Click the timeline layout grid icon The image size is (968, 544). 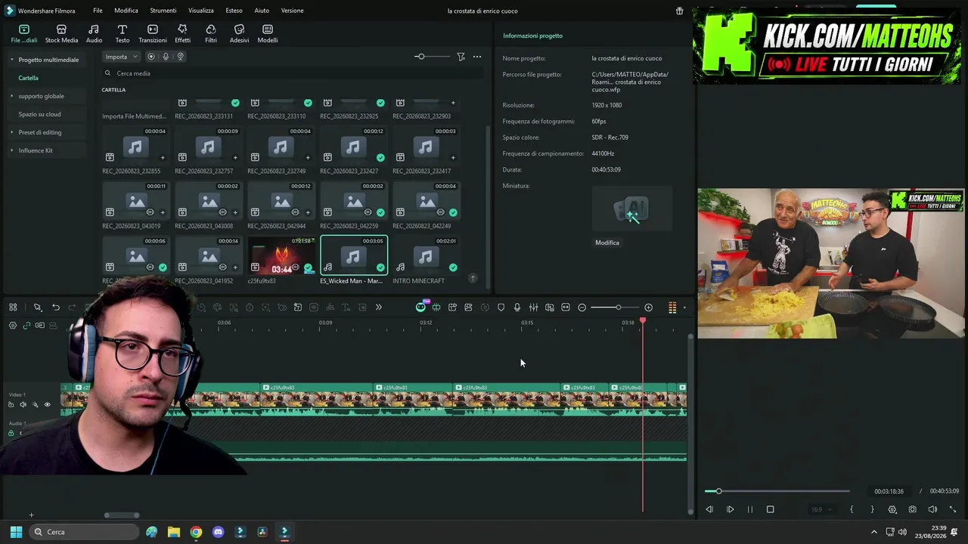point(13,308)
